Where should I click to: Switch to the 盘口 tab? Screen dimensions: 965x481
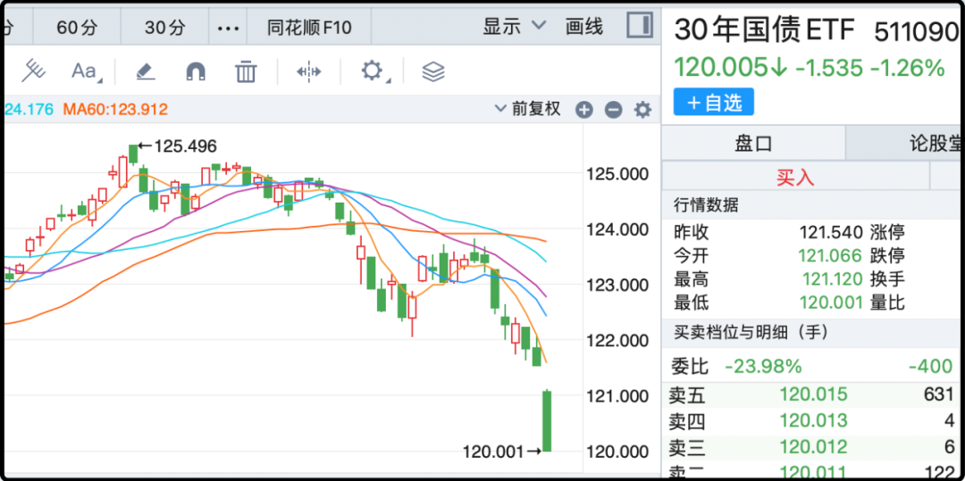tap(752, 144)
